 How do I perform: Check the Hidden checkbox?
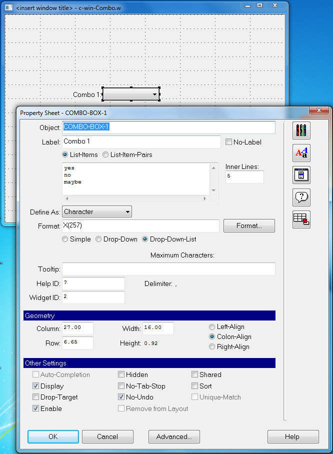121,374
